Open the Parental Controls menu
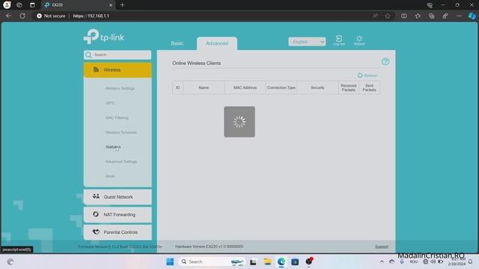The image size is (479, 269). pyautogui.click(x=118, y=232)
